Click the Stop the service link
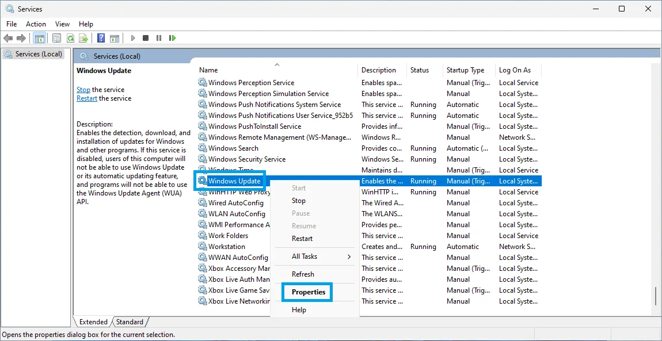 [x=83, y=90]
